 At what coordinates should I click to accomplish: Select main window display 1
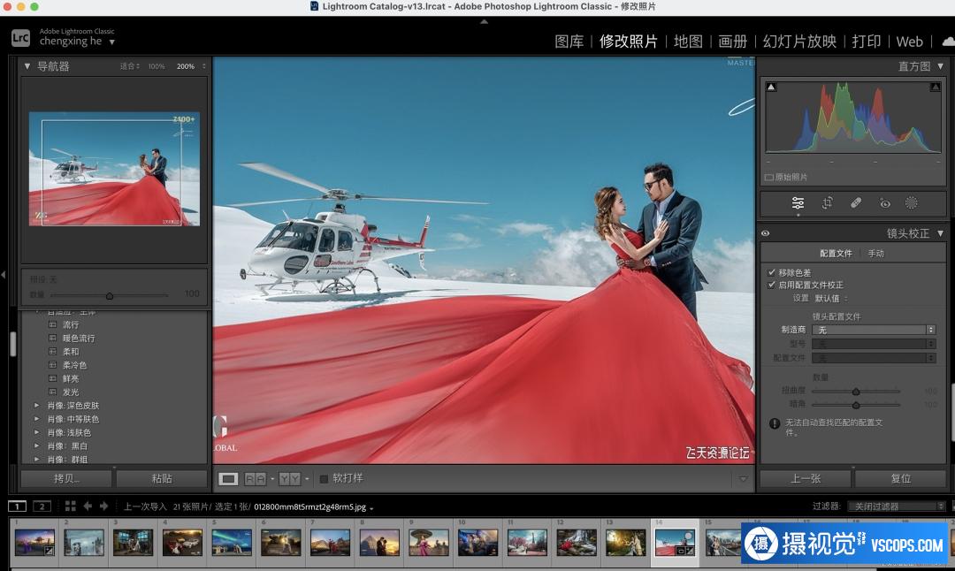coord(17,506)
